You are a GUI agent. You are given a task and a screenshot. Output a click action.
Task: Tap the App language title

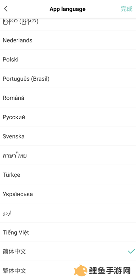click(x=67, y=9)
